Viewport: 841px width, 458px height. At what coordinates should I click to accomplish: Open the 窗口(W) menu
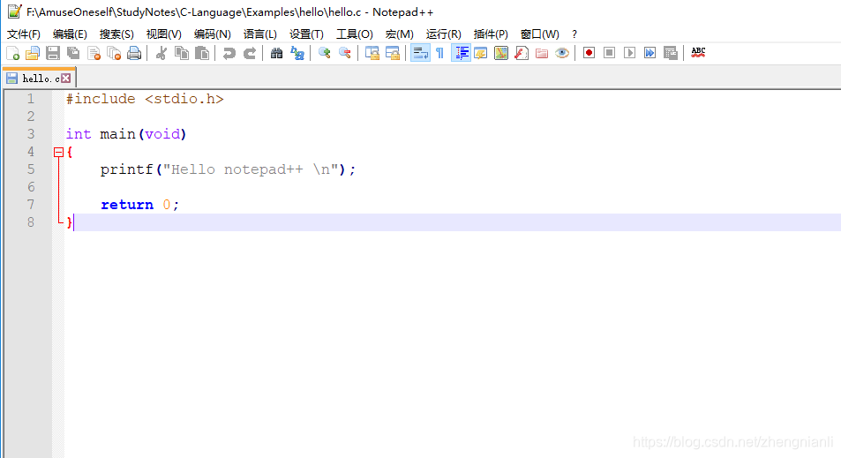pyautogui.click(x=539, y=34)
